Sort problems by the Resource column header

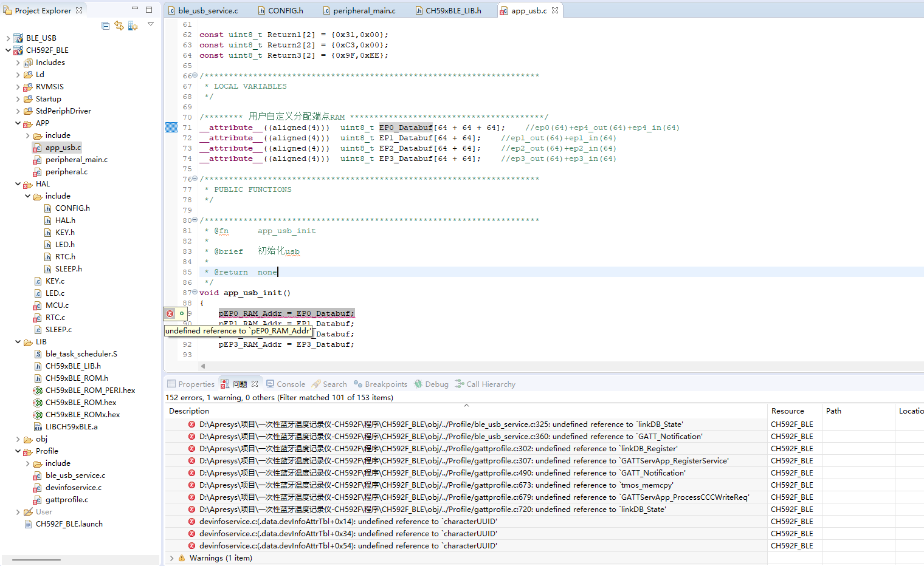(x=787, y=411)
